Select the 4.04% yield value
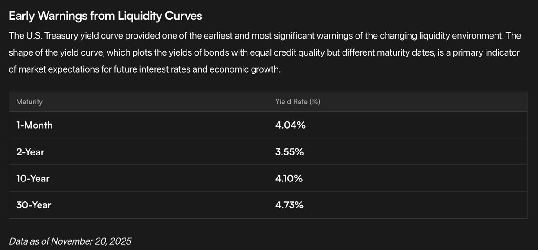 tap(290, 125)
